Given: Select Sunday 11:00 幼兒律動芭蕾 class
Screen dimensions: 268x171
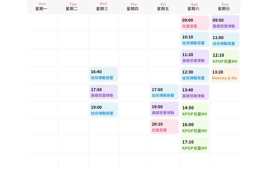Looking at the screenshot, I should coord(225,40).
